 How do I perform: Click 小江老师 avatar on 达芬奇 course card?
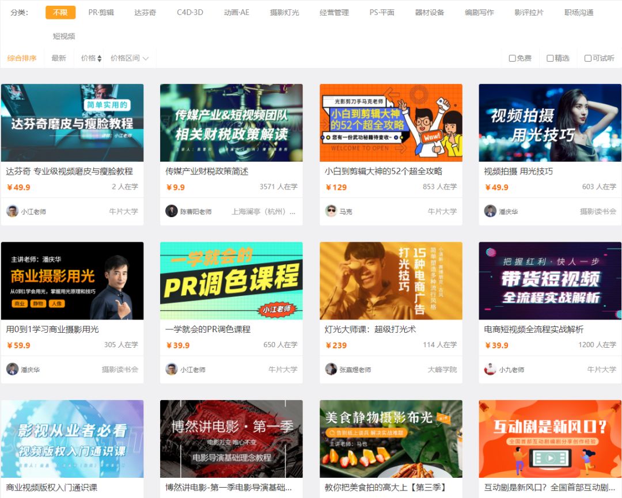12,211
